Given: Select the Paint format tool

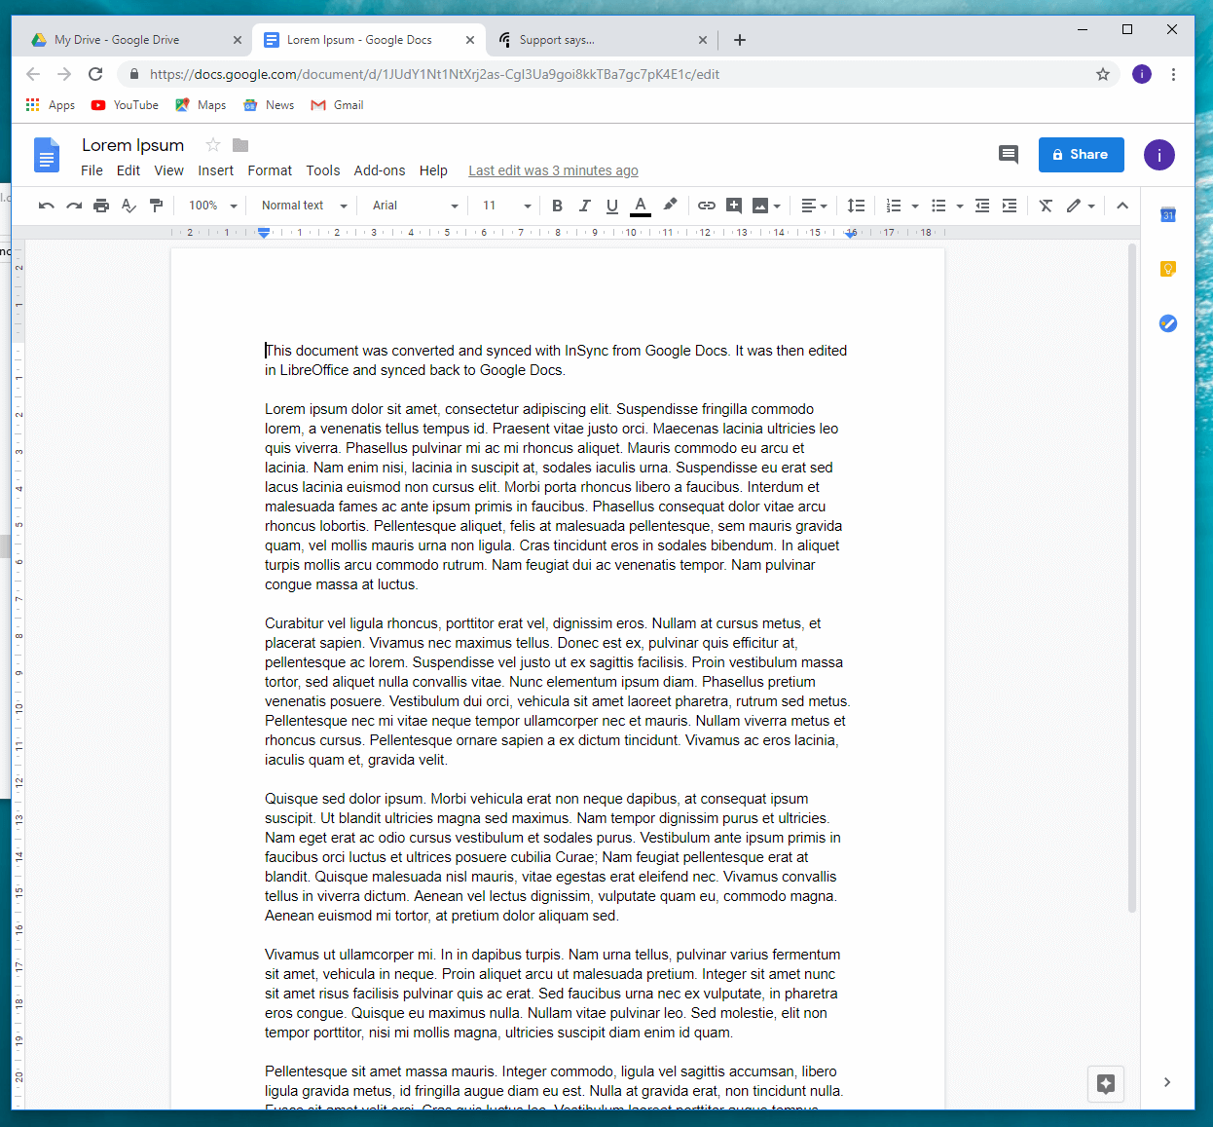Looking at the screenshot, I should coord(156,206).
